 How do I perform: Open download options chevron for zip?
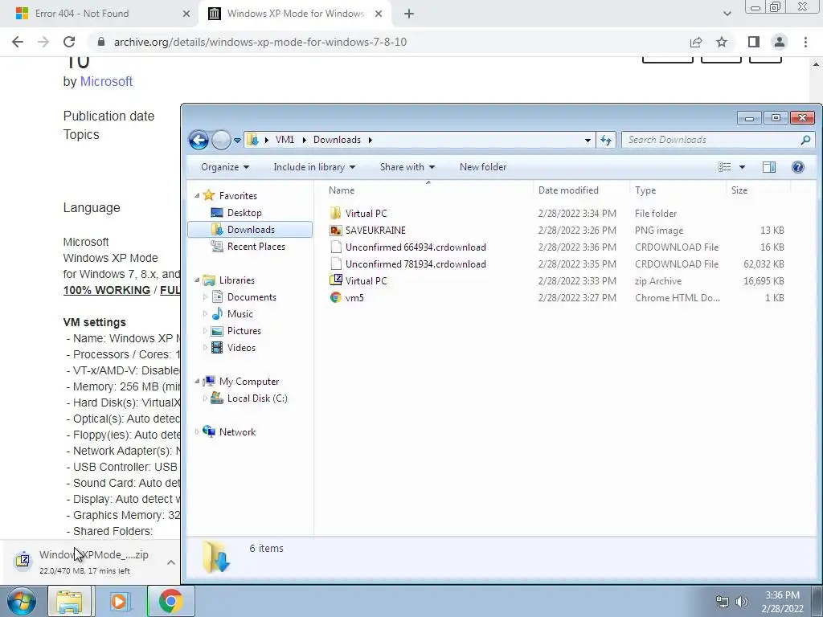click(171, 562)
